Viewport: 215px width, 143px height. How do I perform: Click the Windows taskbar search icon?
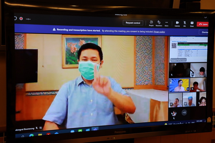coord(23,136)
